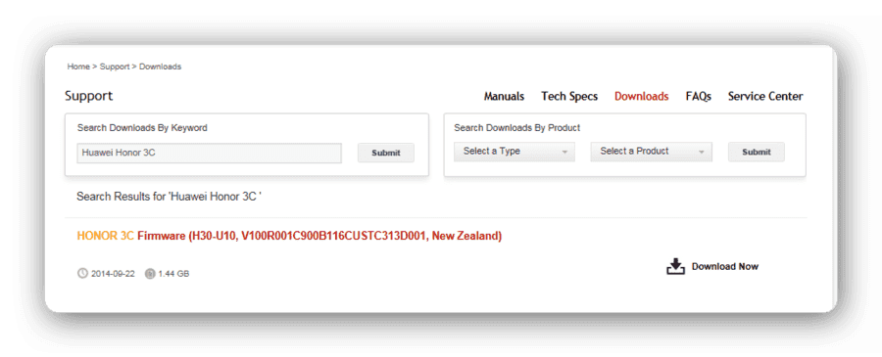Screen dimensions: 882x357
Task: Submit the search by product
Action: (x=757, y=153)
